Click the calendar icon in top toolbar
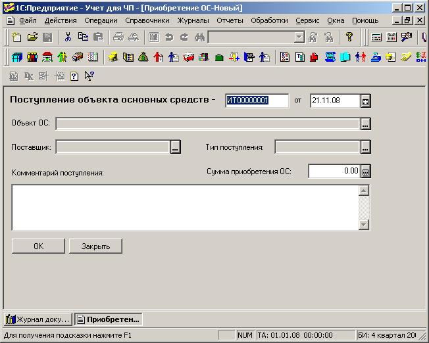Viewport: 429px width, 343px height. (392, 37)
